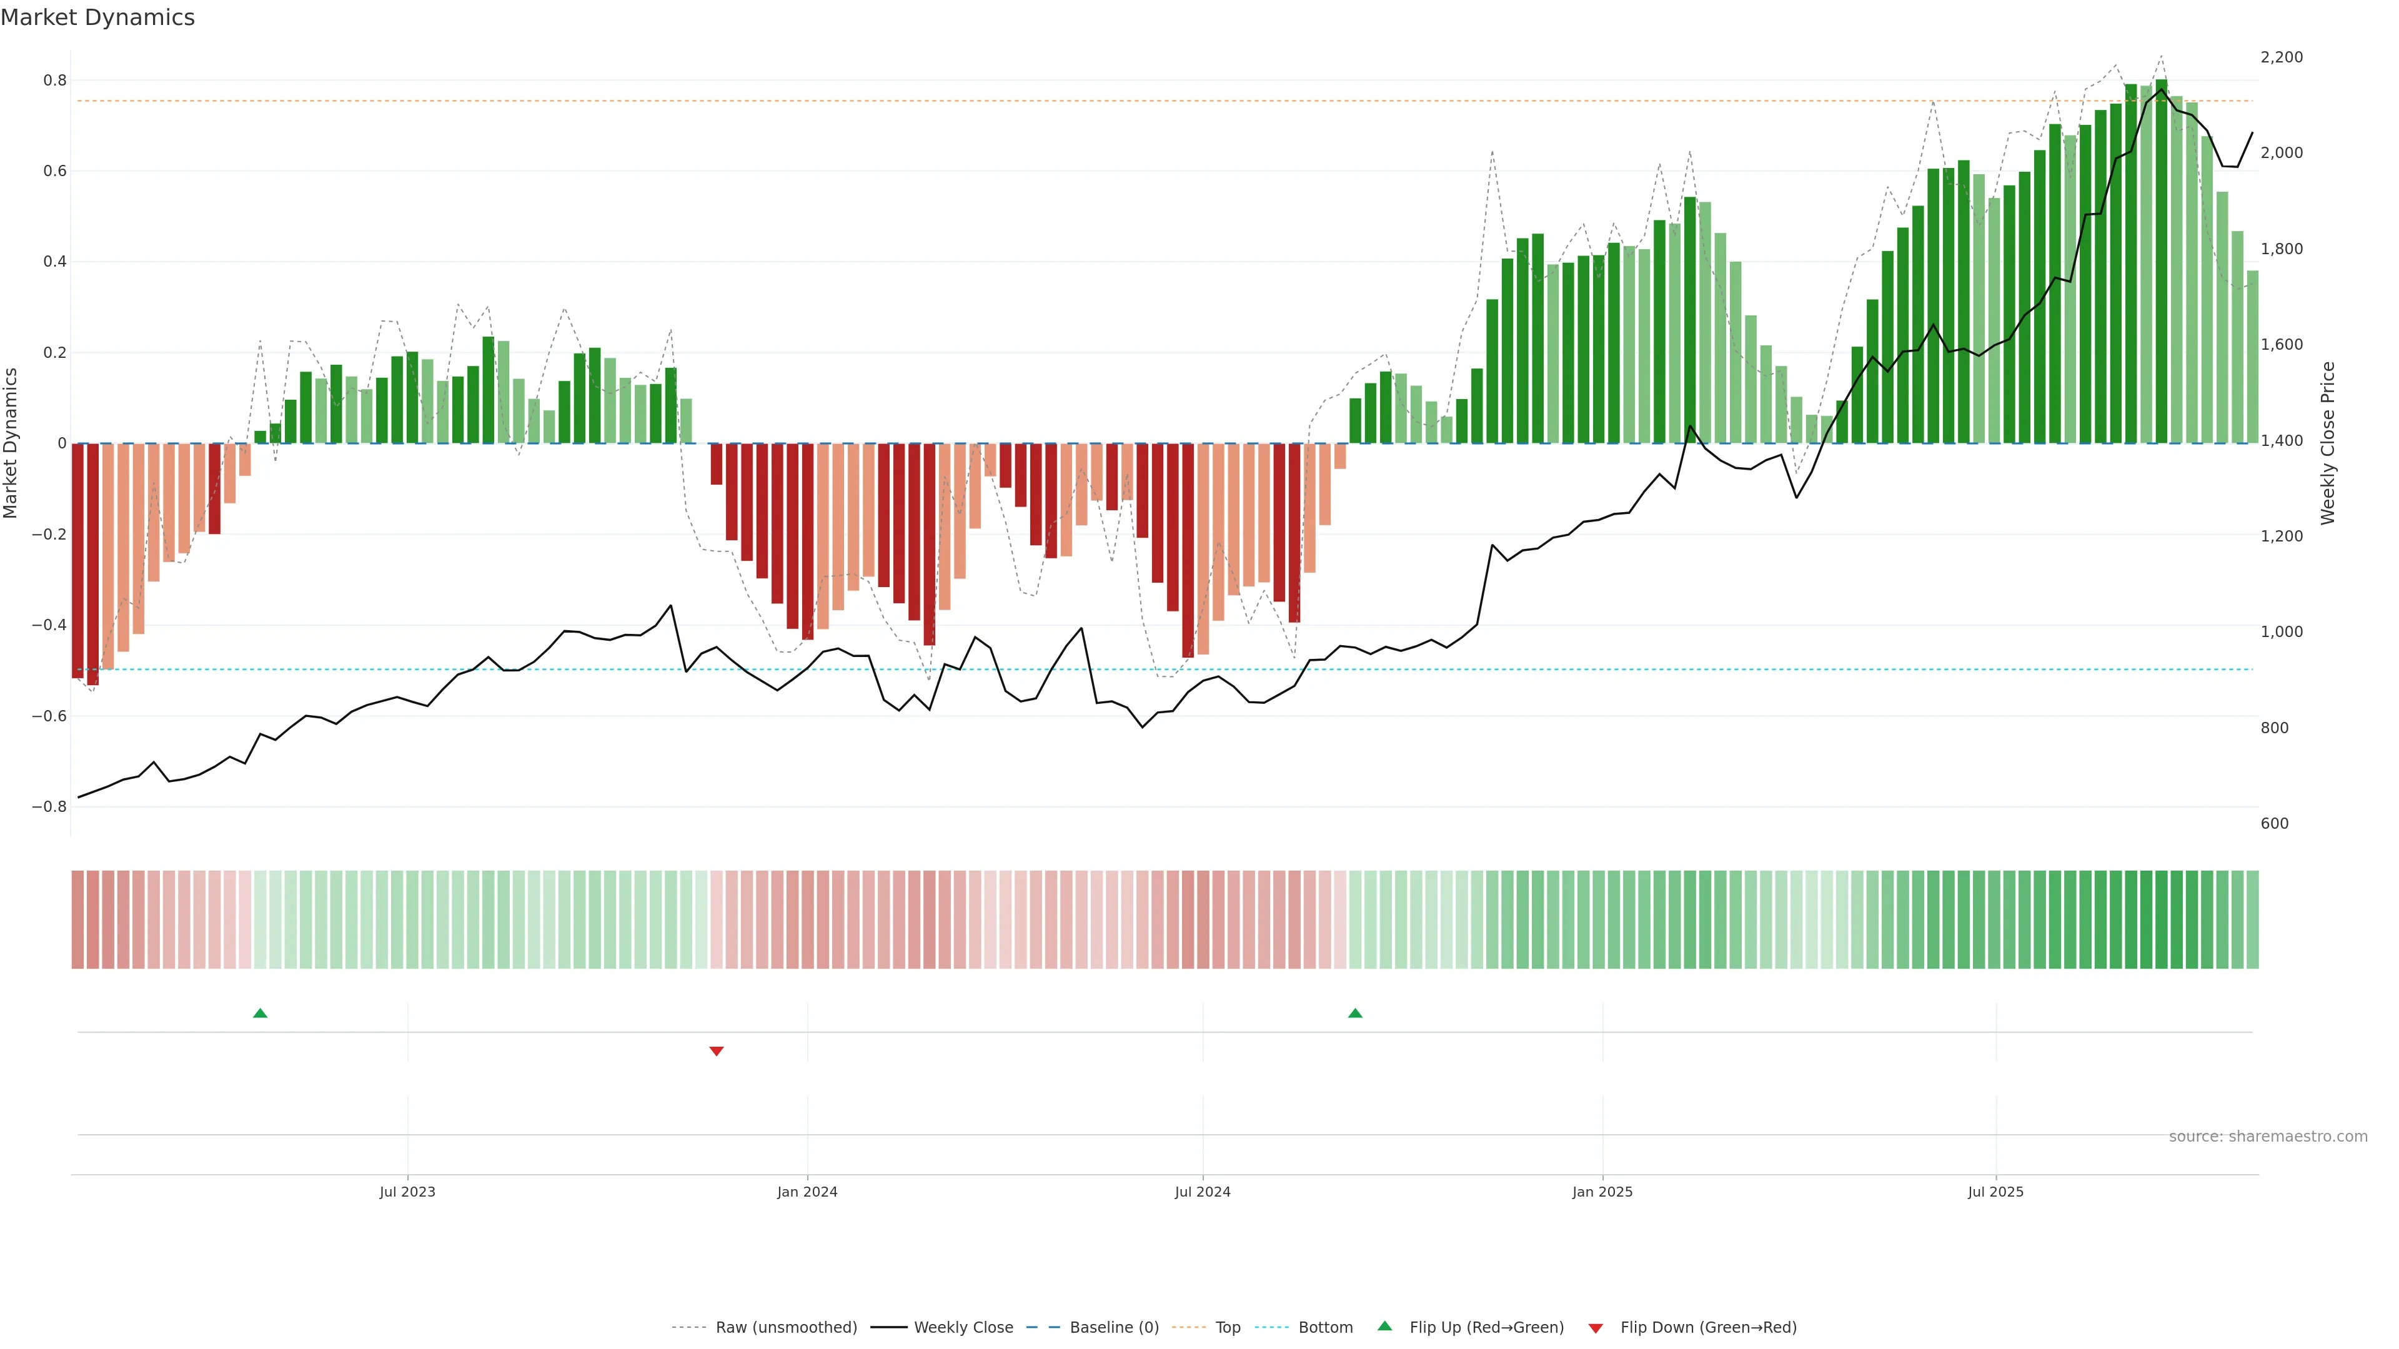
Task: Click Jul 2024 x-axis label
Action: click(1202, 1192)
